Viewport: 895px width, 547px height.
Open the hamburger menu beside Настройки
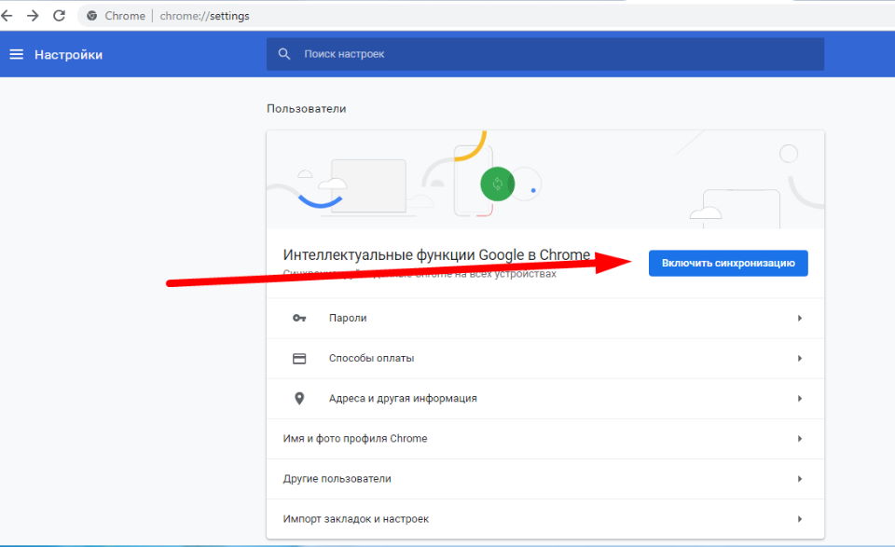(x=16, y=54)
